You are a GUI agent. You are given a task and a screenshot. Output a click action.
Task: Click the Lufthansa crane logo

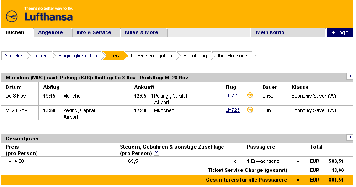click(x=12, y=16)
